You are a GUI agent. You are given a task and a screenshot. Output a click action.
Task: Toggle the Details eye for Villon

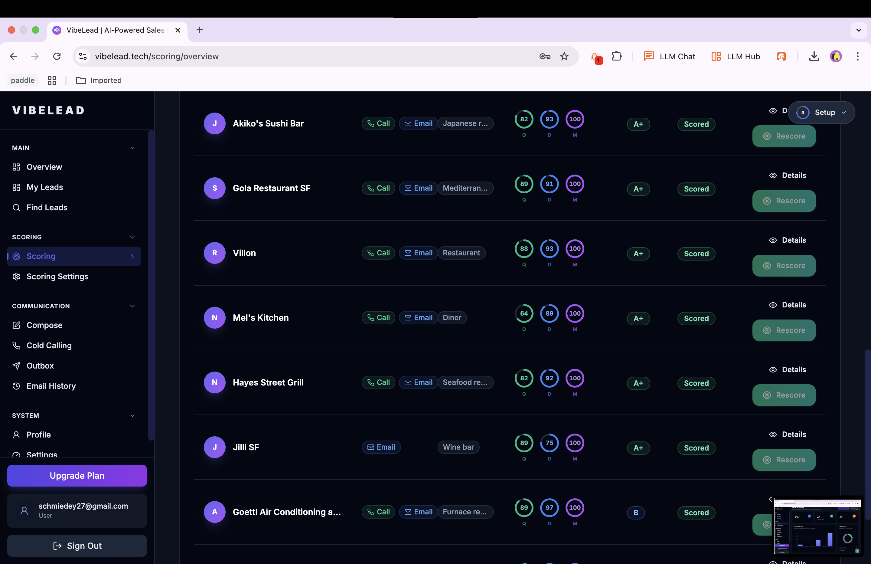pos(773,240)
